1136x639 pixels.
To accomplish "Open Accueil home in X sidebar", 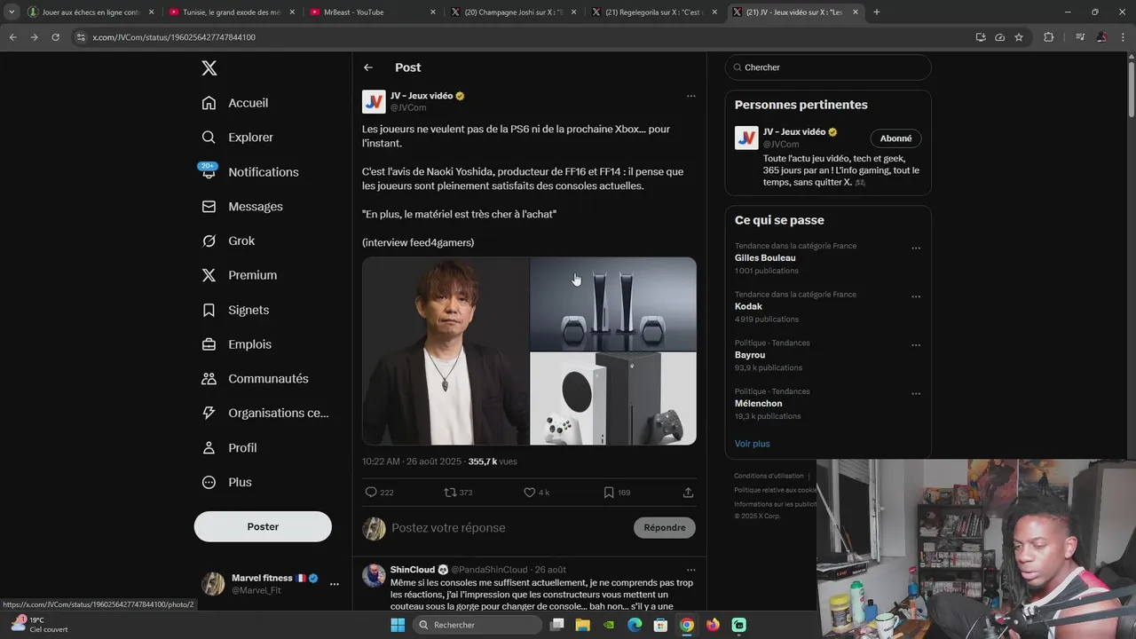I will (235, 103).
